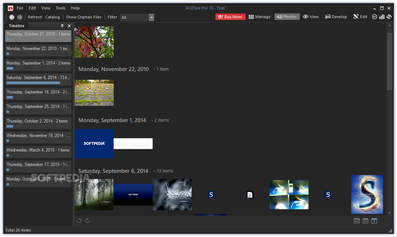The image size is (397, 237).
Task: Switch to Photos mode
Action: (287, 17)
